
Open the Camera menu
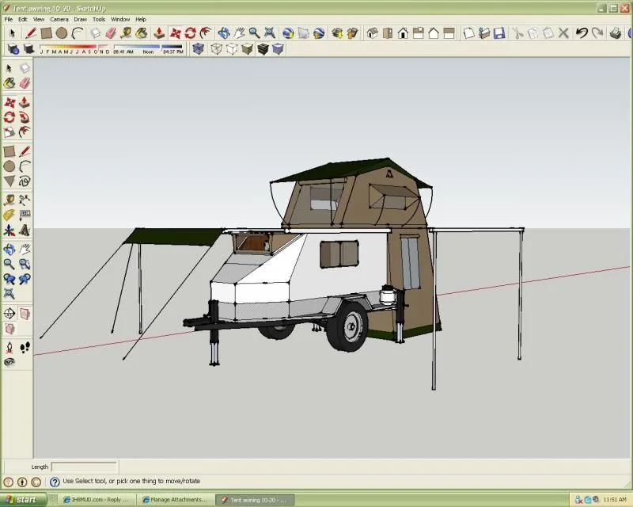click(x=59, y=19)
